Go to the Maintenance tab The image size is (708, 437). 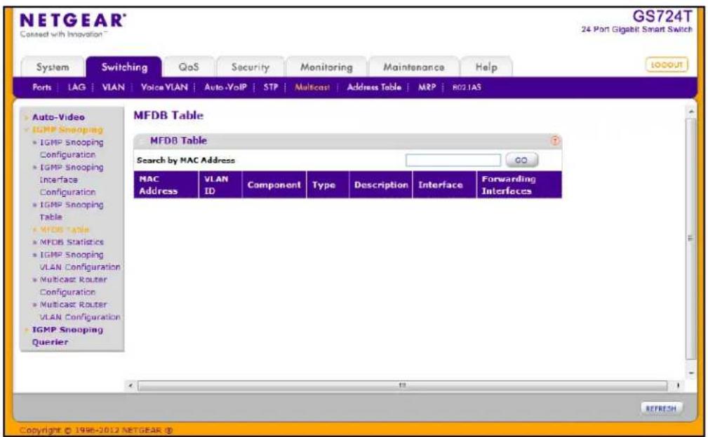[413, 67]
